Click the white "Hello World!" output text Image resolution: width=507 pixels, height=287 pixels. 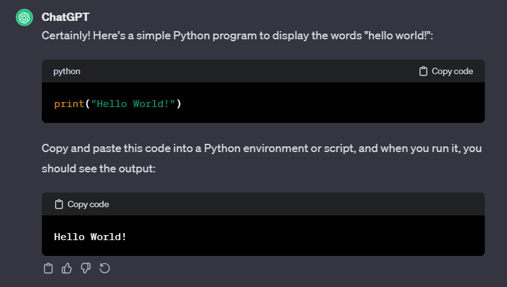[90, 236]
